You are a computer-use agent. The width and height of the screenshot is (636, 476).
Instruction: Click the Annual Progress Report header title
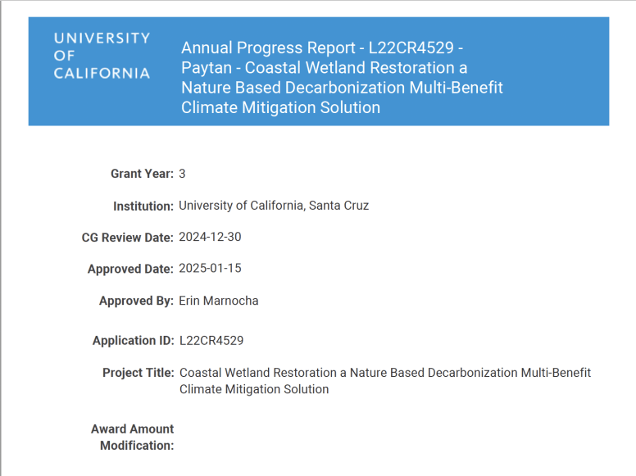tap(342, 77)
